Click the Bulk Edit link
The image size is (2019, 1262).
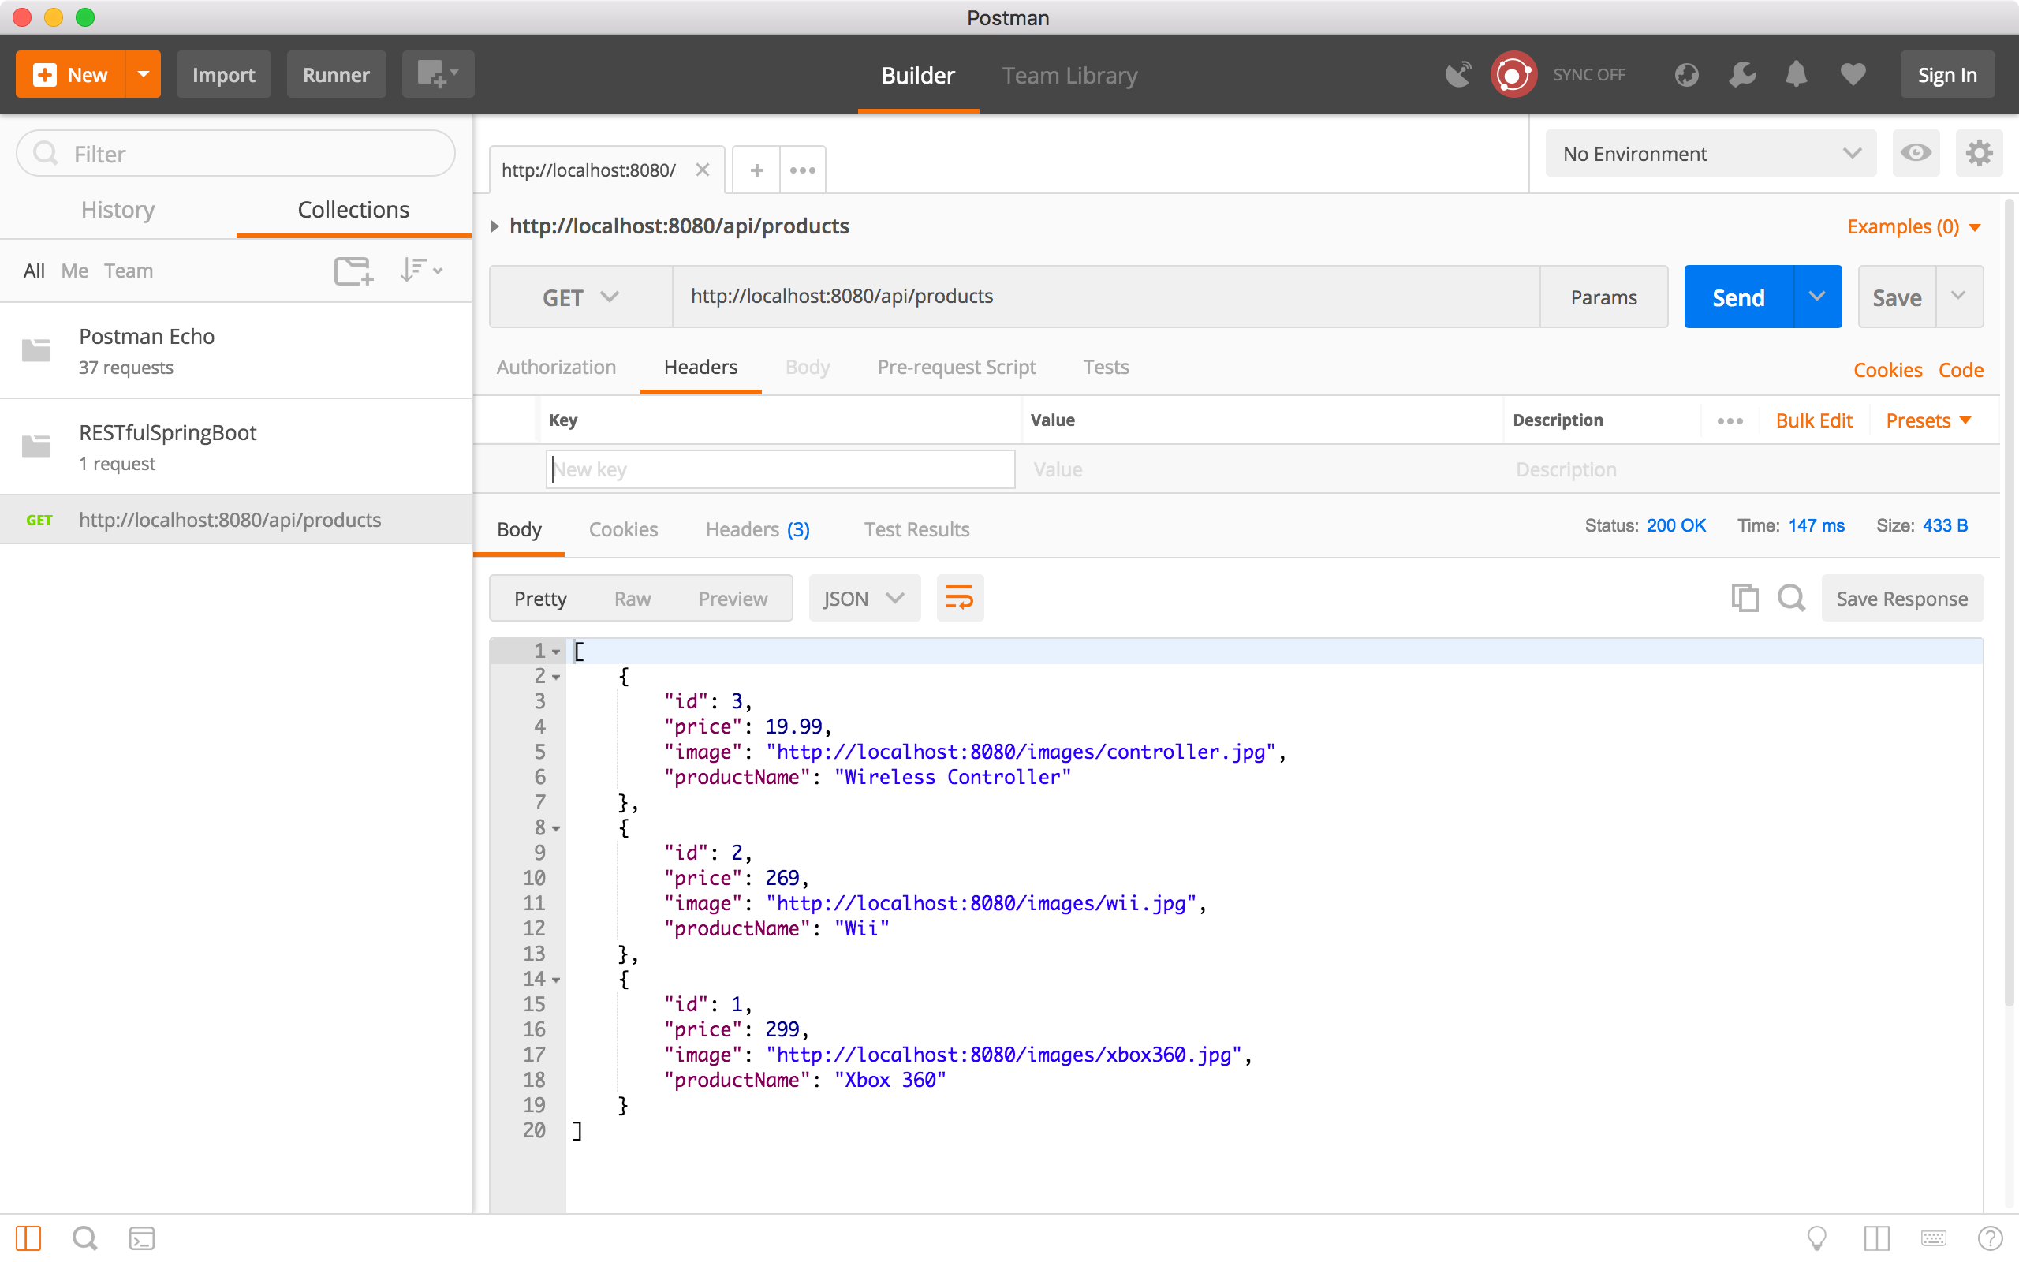pos(1814,420)
